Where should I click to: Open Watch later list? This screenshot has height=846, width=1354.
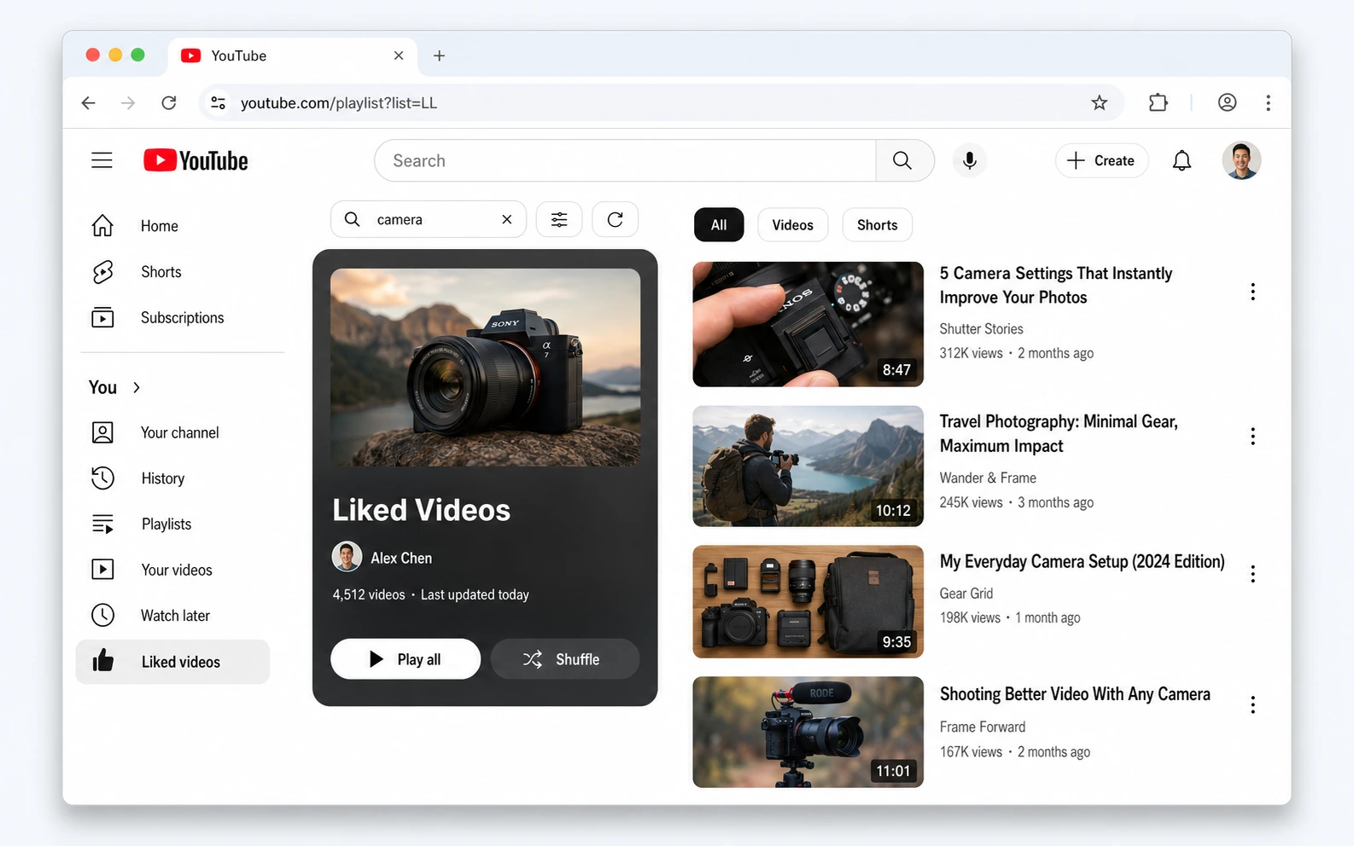(173, 616)
